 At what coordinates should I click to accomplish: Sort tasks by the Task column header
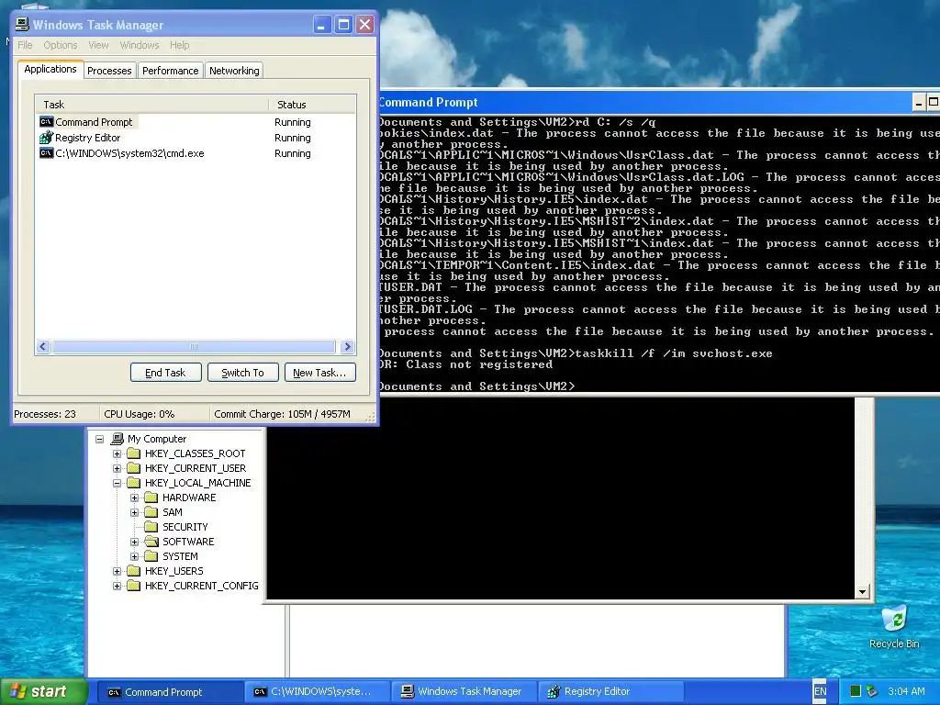pyautogui.click(x=151, y=105)
